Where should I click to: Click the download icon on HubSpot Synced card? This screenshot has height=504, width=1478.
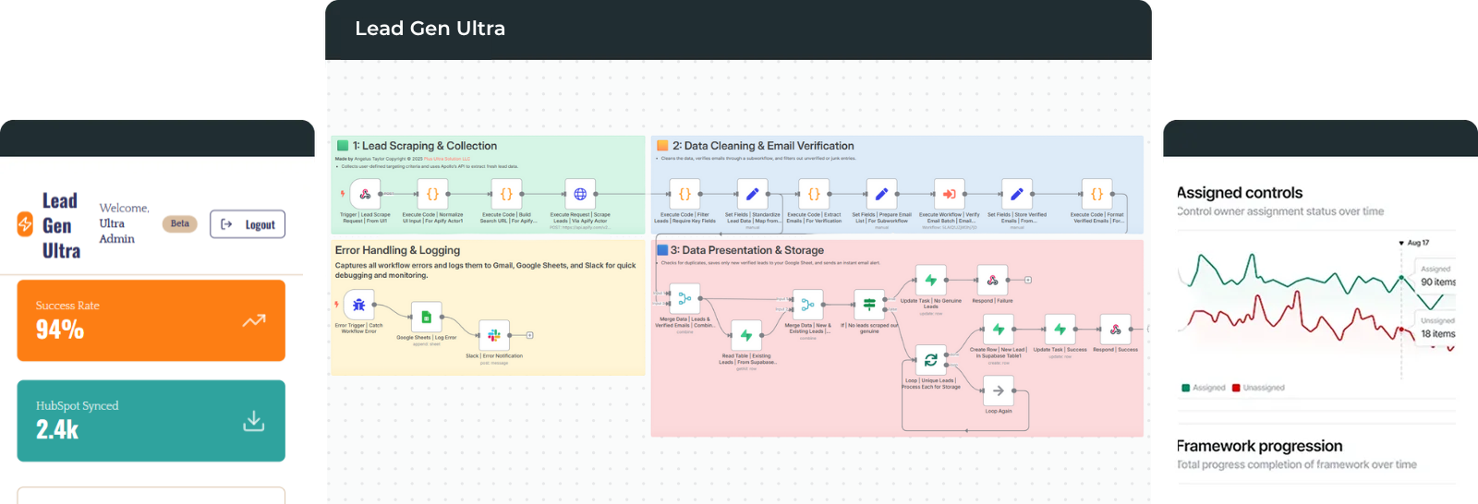[254, 421]
